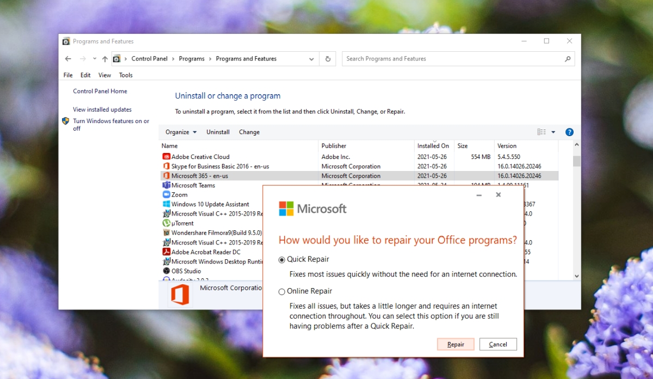Go up one level with up arrow
The width and height of the screenshot is (653, 379).
[x=104, y=59]
